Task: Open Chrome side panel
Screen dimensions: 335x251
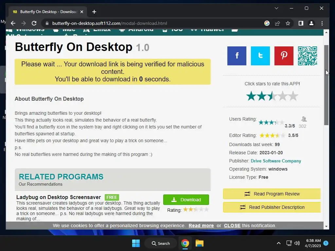Action: click(x=301, y=23)
